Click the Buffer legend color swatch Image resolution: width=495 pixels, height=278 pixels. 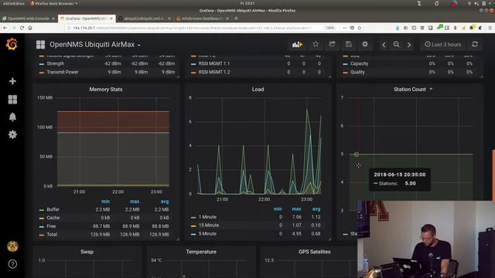point(41,210)
